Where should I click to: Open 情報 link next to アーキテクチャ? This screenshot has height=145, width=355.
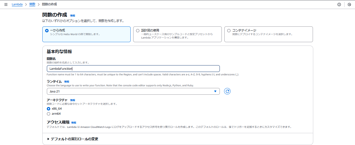click(x=73, y=100)
